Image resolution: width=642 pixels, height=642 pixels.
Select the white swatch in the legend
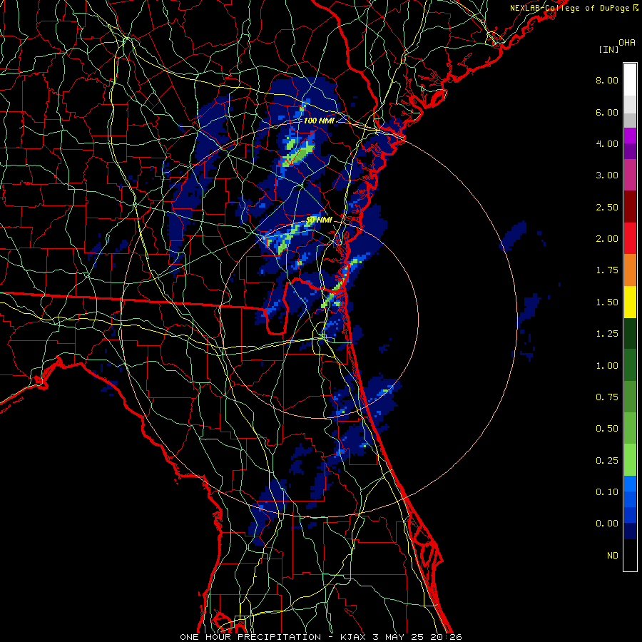point(630,80)
